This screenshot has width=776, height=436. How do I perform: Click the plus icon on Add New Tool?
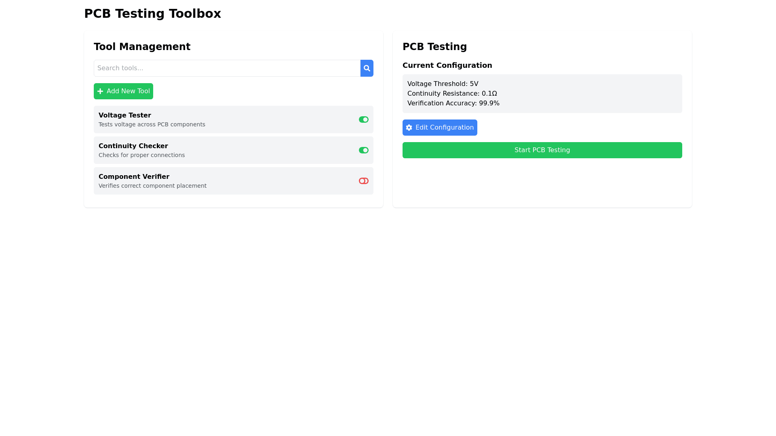101,91
